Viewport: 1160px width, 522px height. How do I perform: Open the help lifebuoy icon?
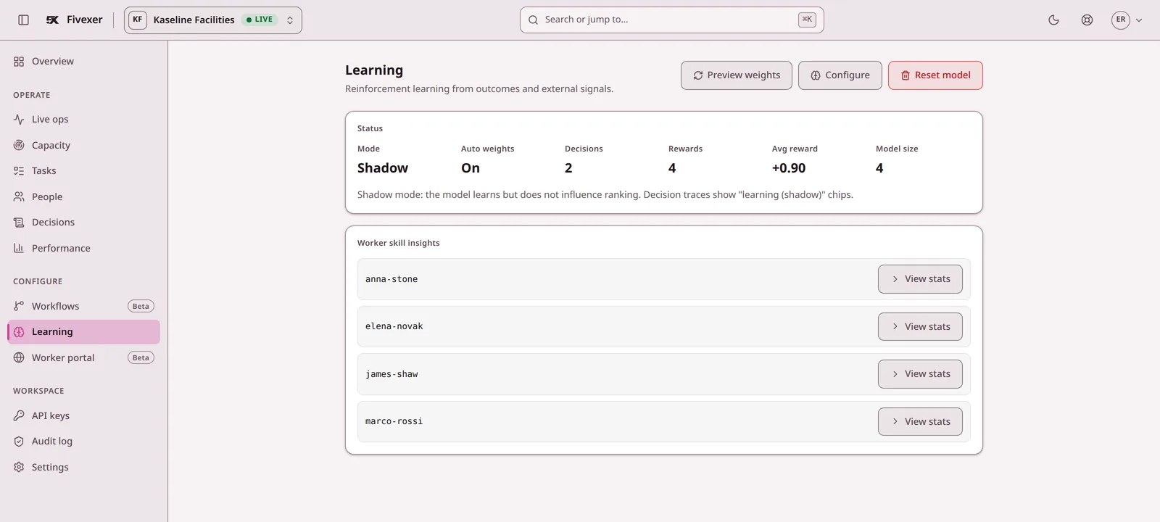pyautogui.click(x=1087, y=20)
